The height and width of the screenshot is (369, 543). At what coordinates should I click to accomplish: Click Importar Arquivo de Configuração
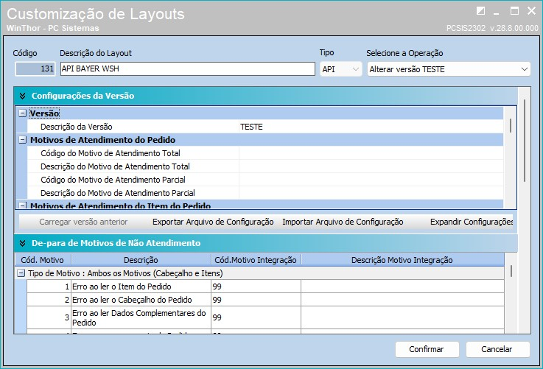coord(343,222)
